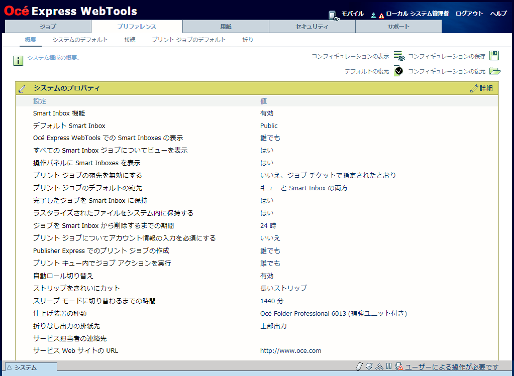Viewport: 514px width, 376px height.
Task: Click the 設定 column header
Action: point(40,101)
